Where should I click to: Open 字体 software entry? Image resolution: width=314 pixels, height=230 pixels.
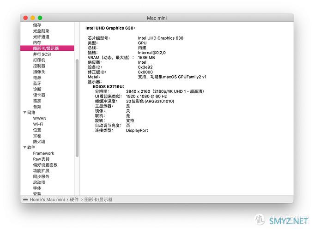(37, 188)
